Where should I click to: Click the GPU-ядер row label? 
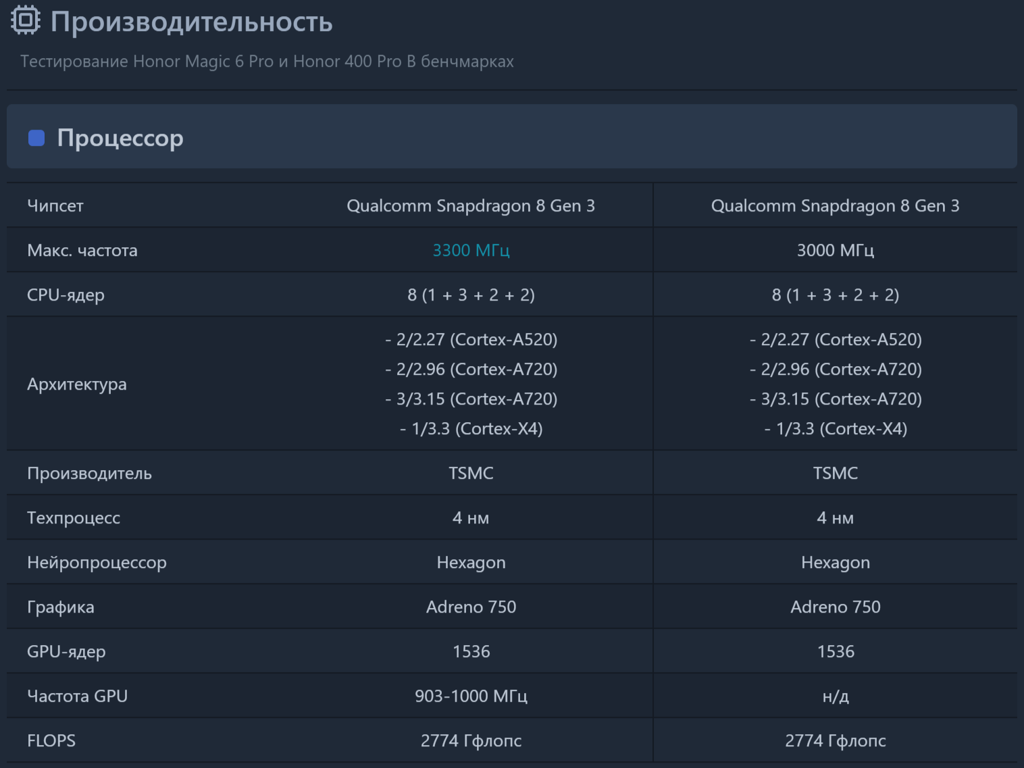(66, 652)
